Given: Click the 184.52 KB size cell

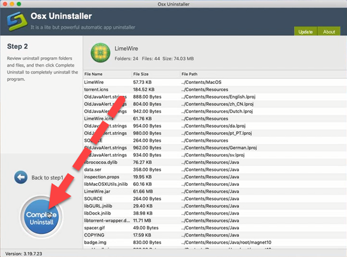Looking at the screenshot, I should pyautogui.click(x=144, y=90).
